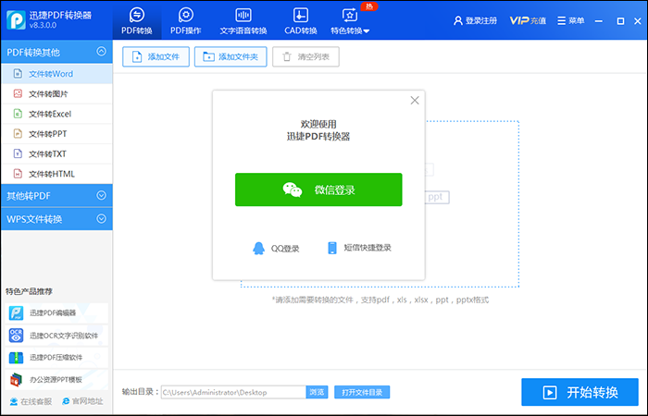Start conversion with 开始转换 button

579,392
